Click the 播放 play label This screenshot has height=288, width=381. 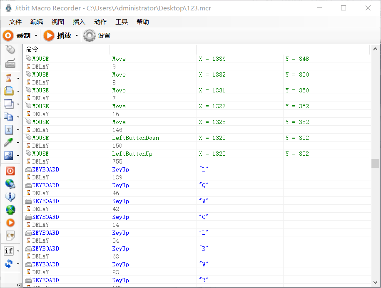64,36
